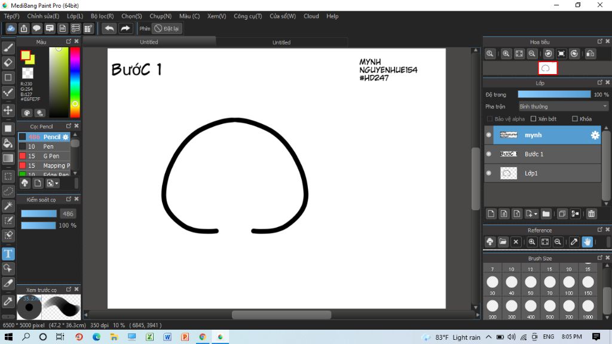The width and height of the screenshot is (612, 344).
Task: Open the Công cụ(T) menu
Action: coord(248,16)
